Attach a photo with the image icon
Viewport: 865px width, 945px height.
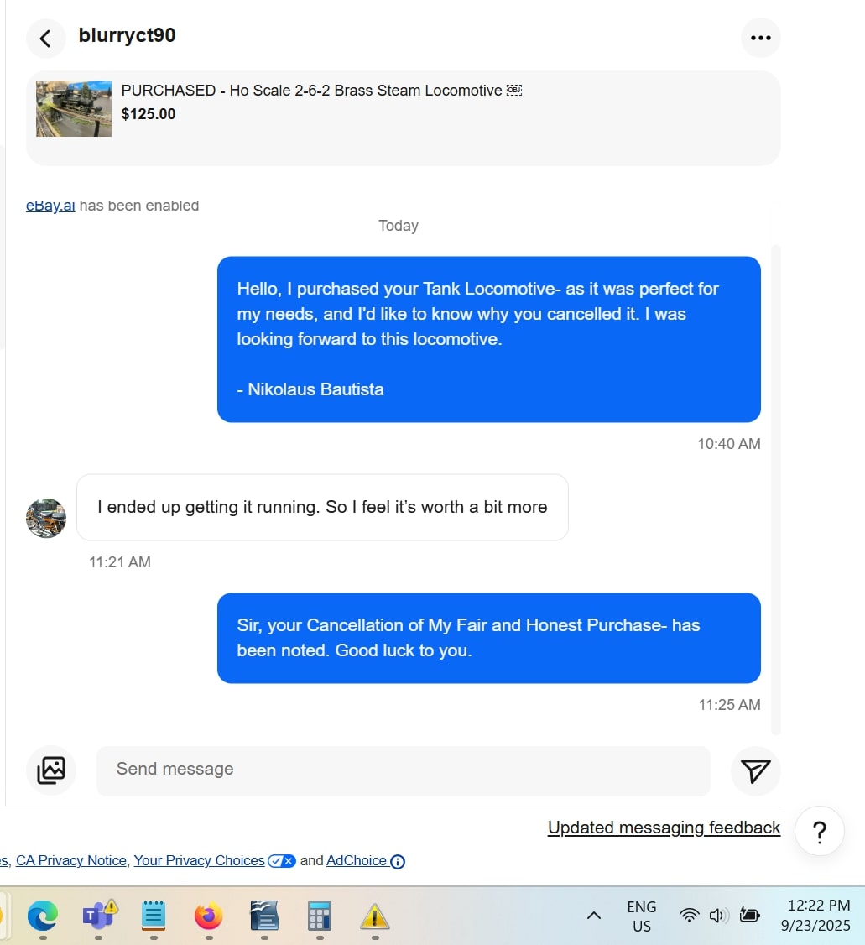pyautogui.click(x=51, y=770)
